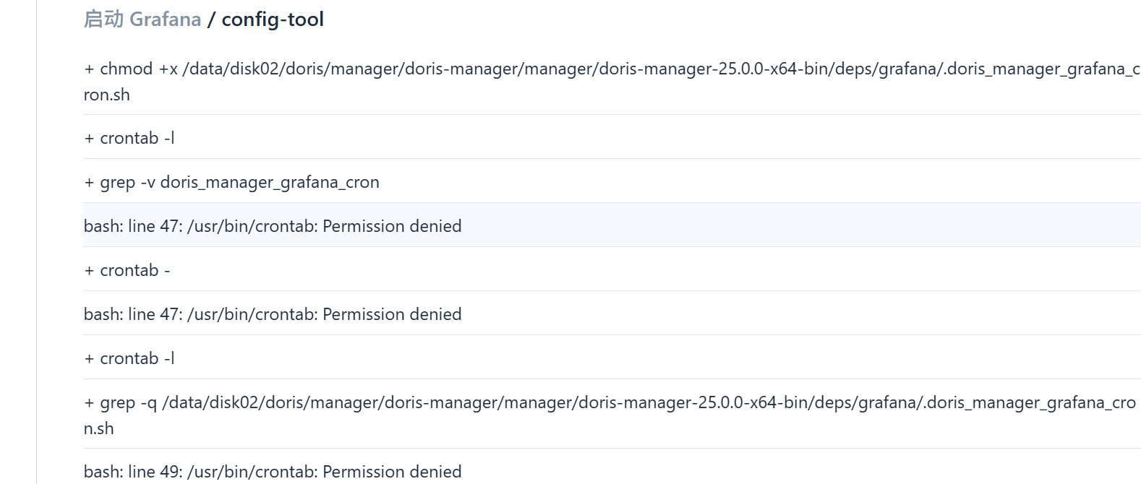Select the "+ grep -q" log line
The height and width of the screenshot is (484, 1141).
click(612, 415)
